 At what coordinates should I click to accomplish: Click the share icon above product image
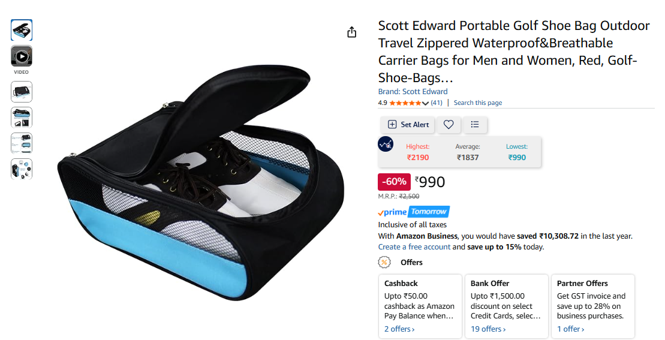click(351, 32)
